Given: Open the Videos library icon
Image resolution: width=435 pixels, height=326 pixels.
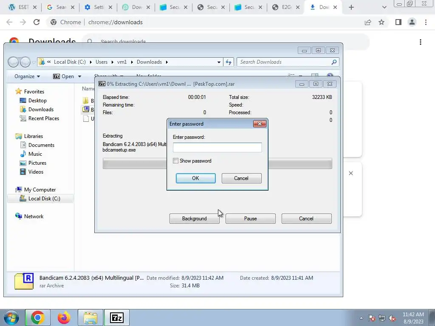Looking at the screenshot, I should (x=23, y=171).
